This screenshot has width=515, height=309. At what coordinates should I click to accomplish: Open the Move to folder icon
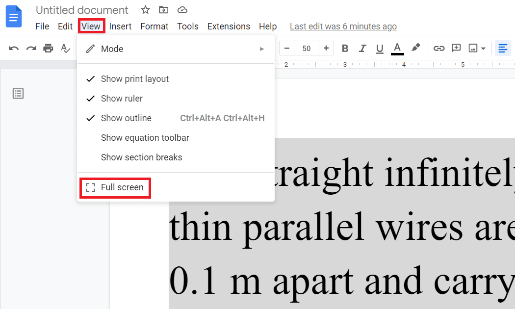point(163,10)
